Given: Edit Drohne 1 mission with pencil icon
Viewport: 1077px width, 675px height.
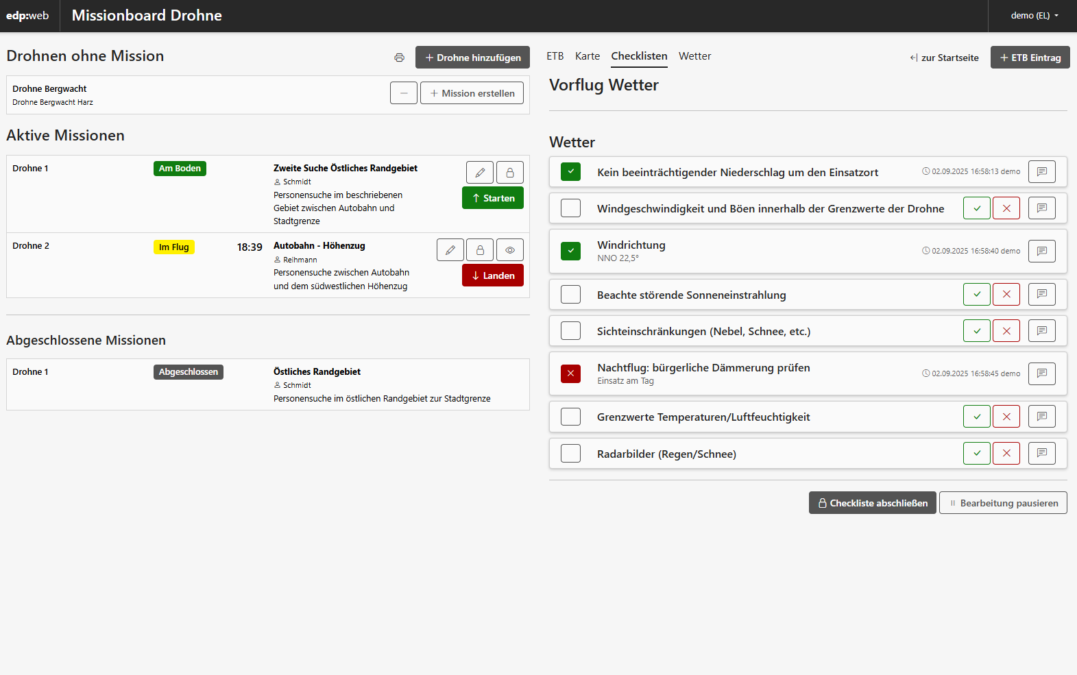Looking at the screenshot, I should [480, 173].
